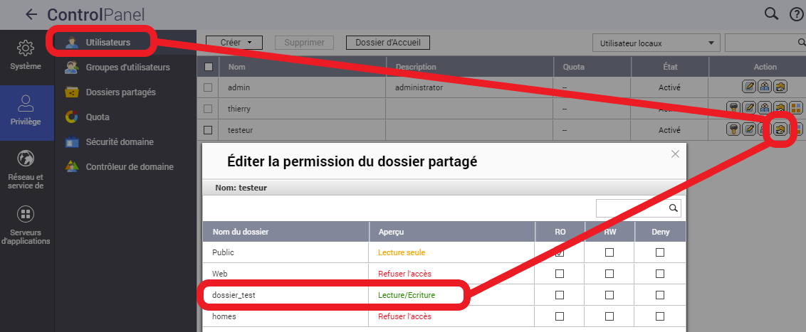The width and height of the screenshot is (806, 332).
Task: Open the help question mark icon
Action: [x=796, y=14]
